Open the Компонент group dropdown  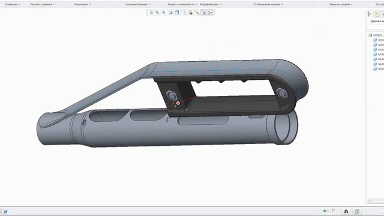pyautogui.click(x=83, y=4)
